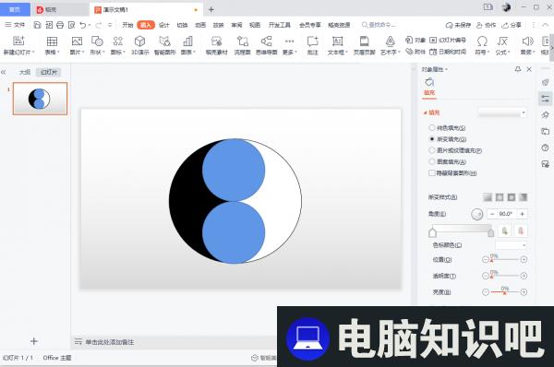Add a gradient stop button
Viewport: 554px width, 367px height.
(504, 231)
